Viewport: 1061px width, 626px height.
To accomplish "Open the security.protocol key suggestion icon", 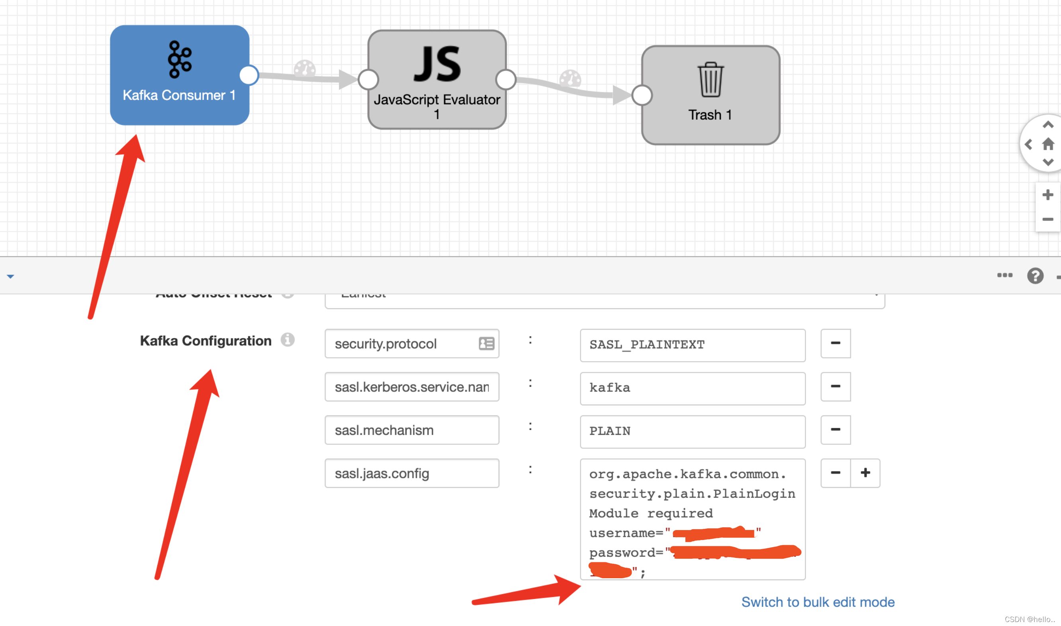I will [x=486, y=343].
